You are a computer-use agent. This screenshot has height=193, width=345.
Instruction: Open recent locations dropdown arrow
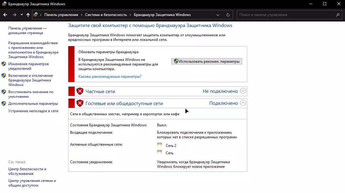pos(22,15)
